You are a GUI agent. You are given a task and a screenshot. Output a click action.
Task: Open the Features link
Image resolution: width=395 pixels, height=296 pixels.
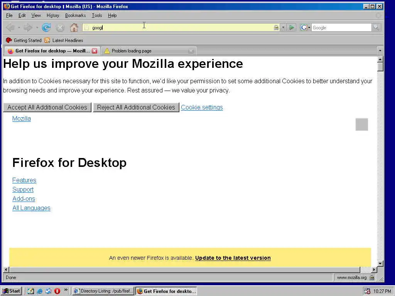tap(24, 180)
